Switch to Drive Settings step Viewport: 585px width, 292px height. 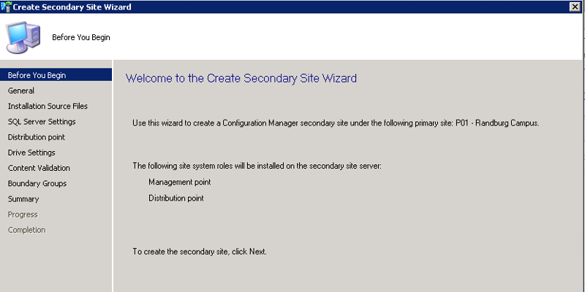31,153
